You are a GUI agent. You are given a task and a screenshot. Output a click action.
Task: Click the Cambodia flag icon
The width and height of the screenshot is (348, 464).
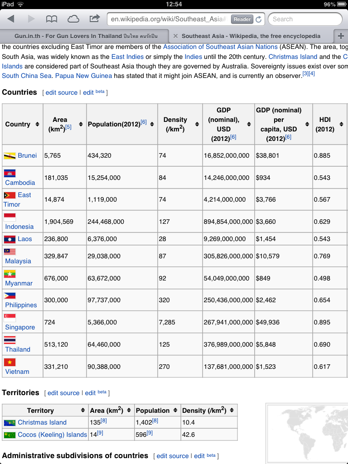pyautogui.click(x=10, y=173)
